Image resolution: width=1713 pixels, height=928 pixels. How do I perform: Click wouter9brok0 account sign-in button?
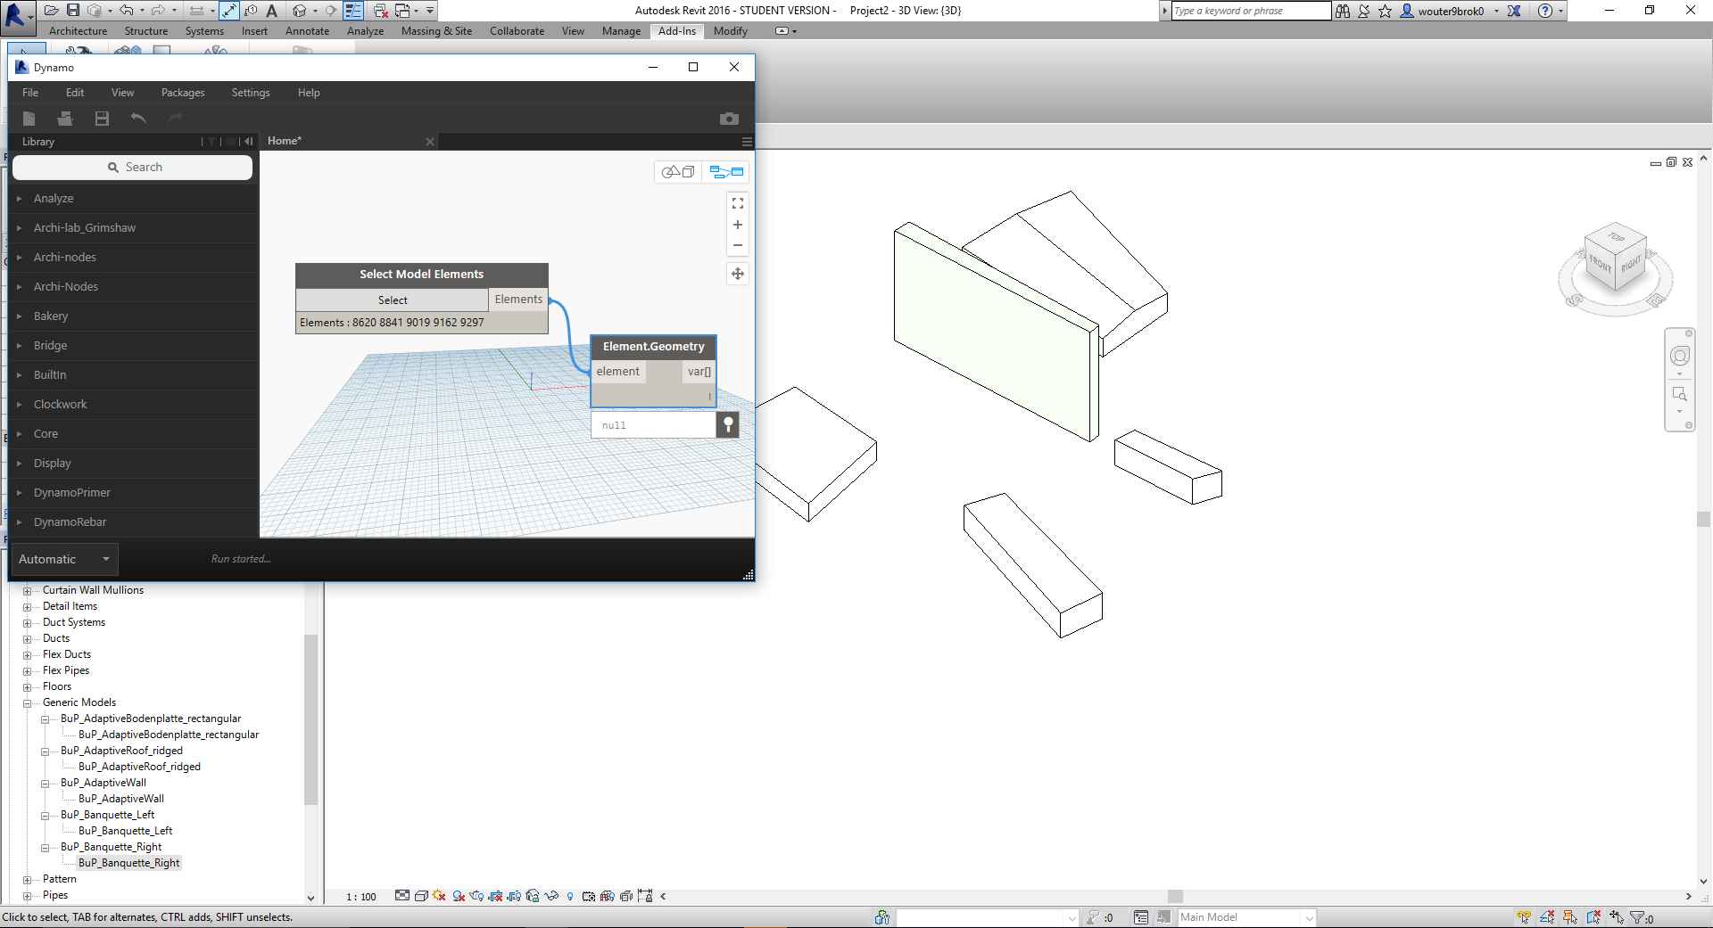[x=1443, y=11]
